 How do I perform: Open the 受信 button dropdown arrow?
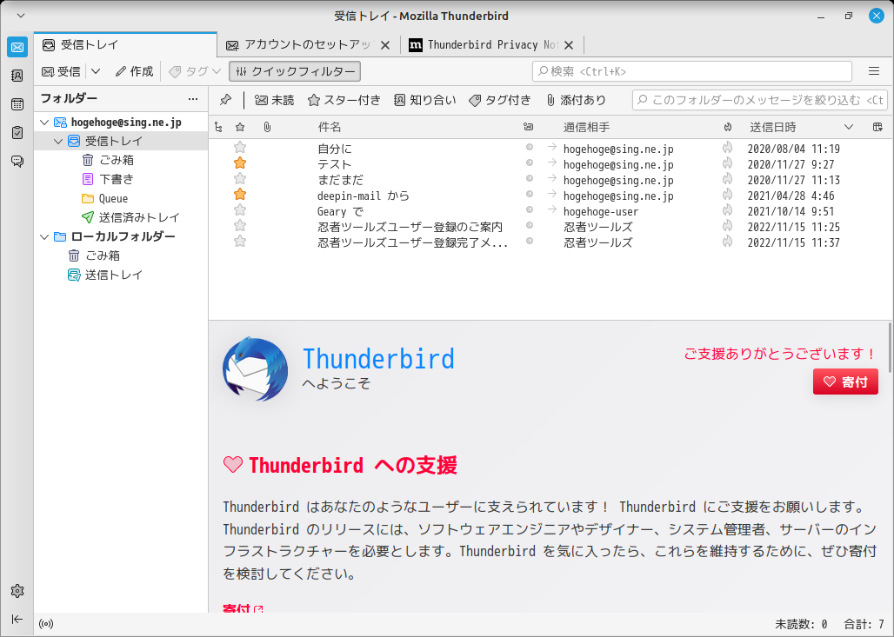(96, 71)
